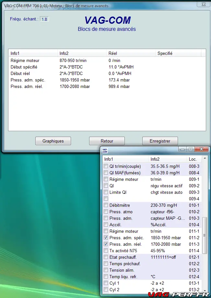Click the 11.0 °AvPMH value
Screen dimensions: 211x298
(121, 67)
